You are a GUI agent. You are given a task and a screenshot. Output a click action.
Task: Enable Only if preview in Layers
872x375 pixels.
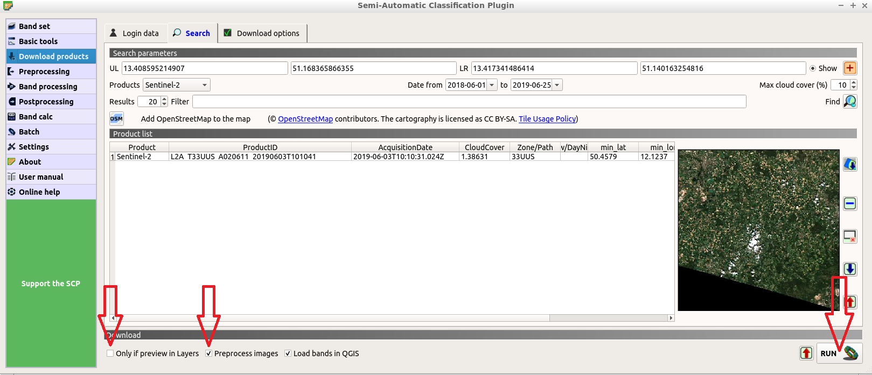pyautogui.click(x=110, y=353)
